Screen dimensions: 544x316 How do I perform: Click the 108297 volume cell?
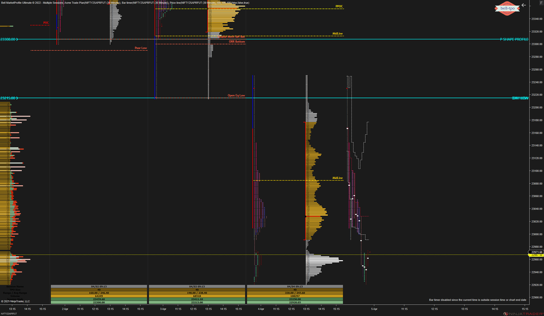point(295,296)
